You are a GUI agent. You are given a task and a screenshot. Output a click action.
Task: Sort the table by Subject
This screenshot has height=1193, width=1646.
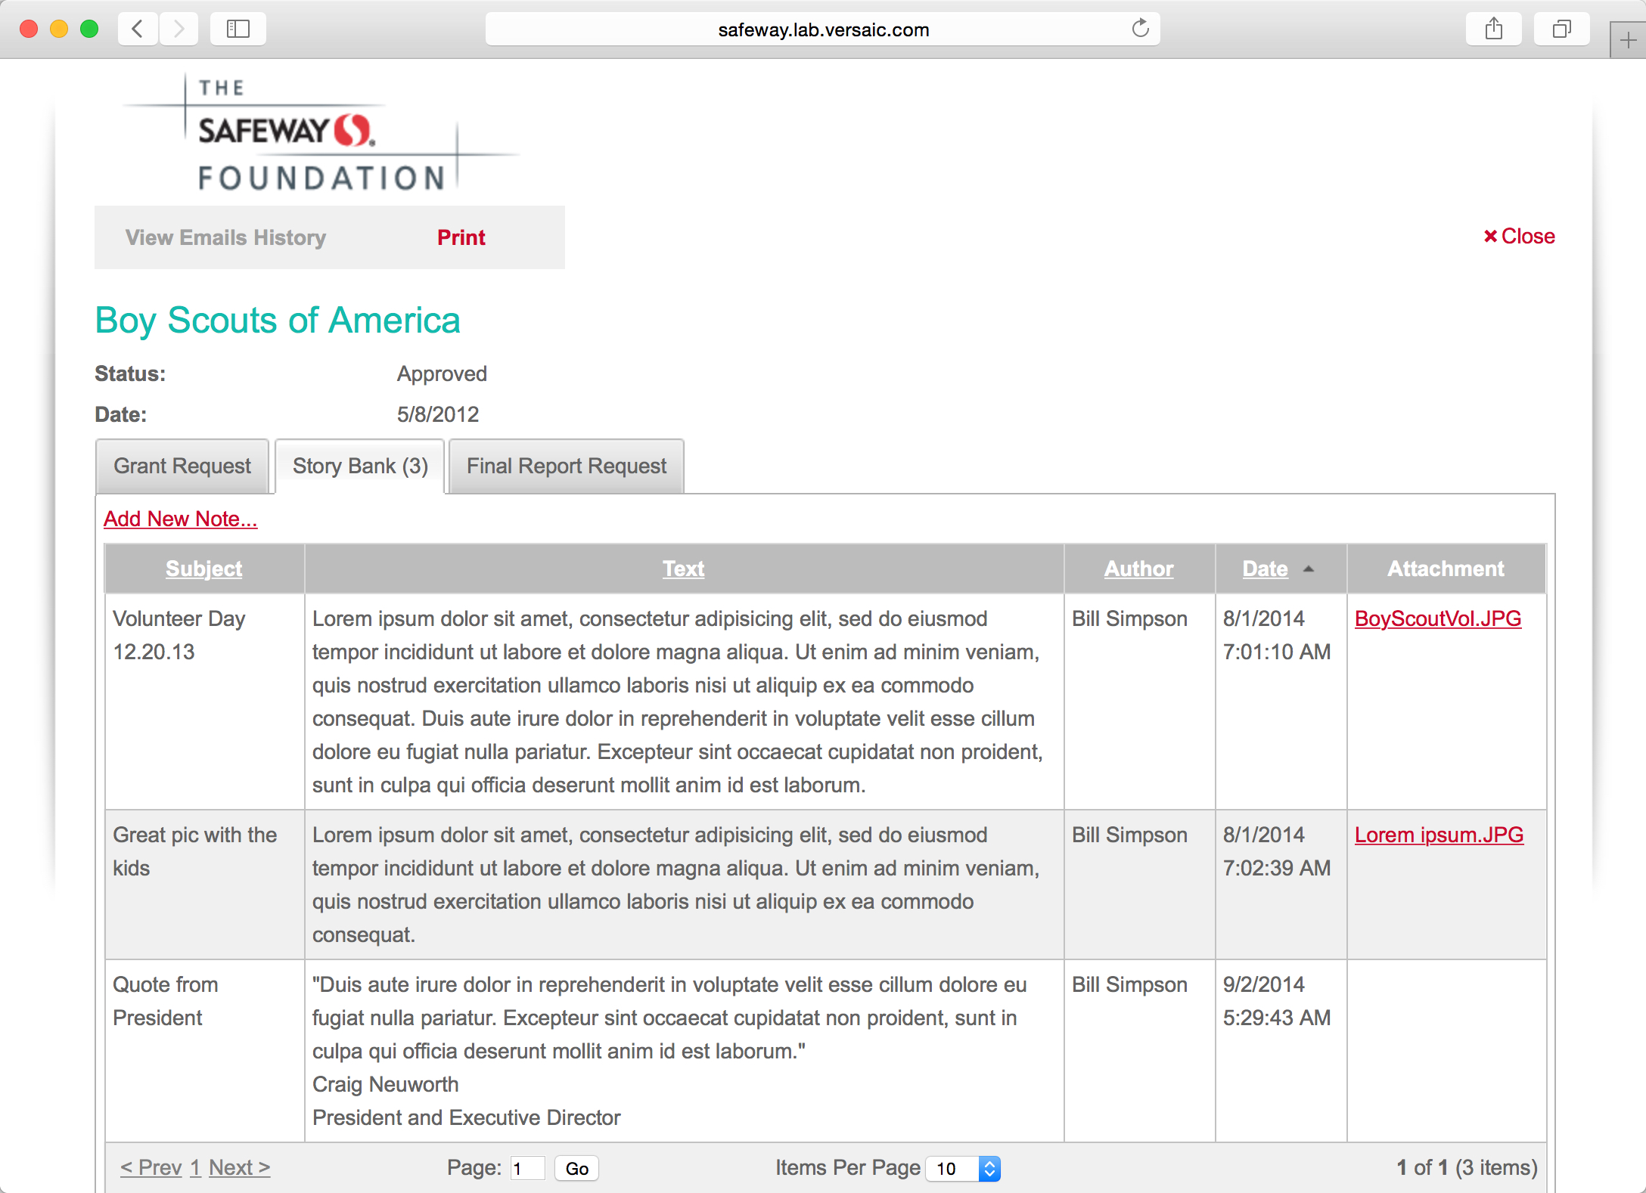204,569
